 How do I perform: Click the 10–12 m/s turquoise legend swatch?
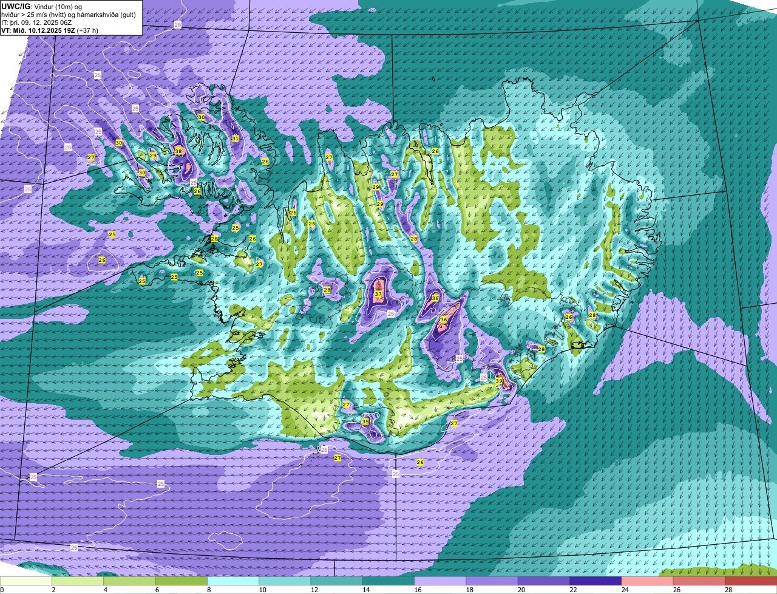click(285, 581)
